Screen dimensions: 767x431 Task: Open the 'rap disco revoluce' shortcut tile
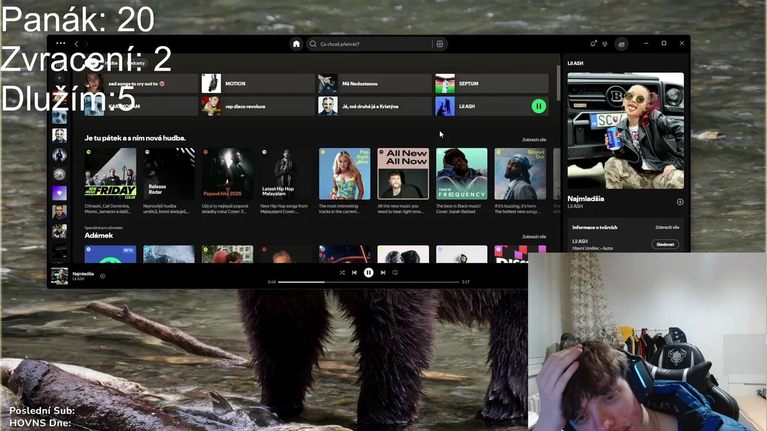tap(258, 106)
